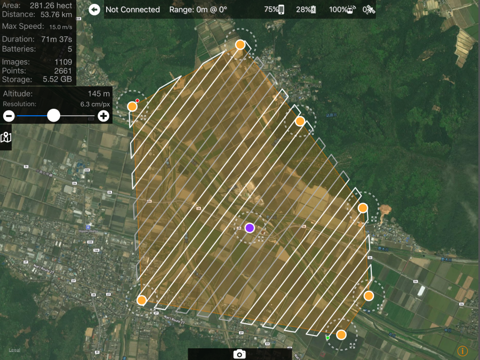Tap the Not Connected status label

pos(133,10)
